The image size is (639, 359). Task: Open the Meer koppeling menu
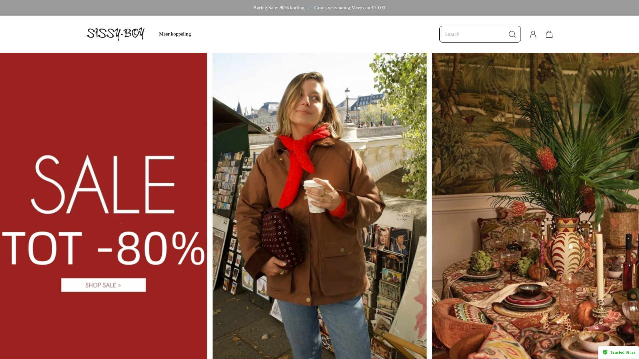click(175, 34)
